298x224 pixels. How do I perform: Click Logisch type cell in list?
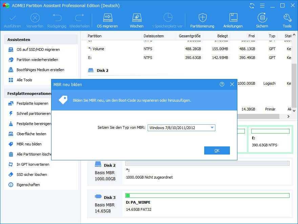click(269, 83)
